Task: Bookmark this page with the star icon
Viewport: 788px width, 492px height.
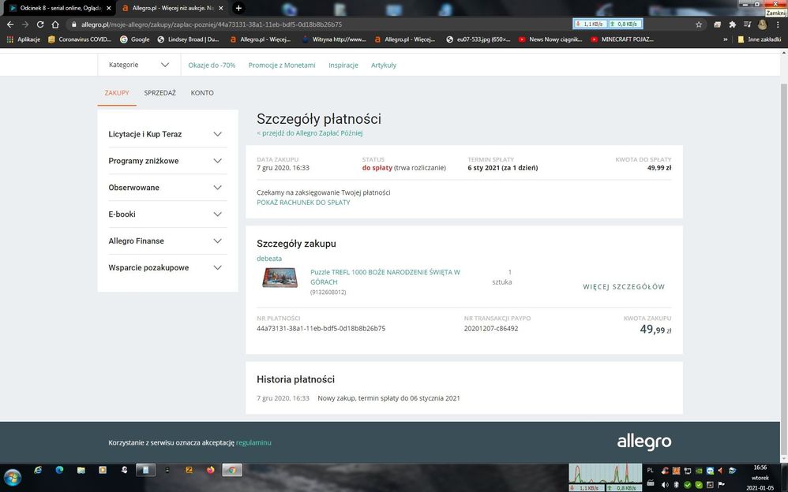Action: click(699, 24)
